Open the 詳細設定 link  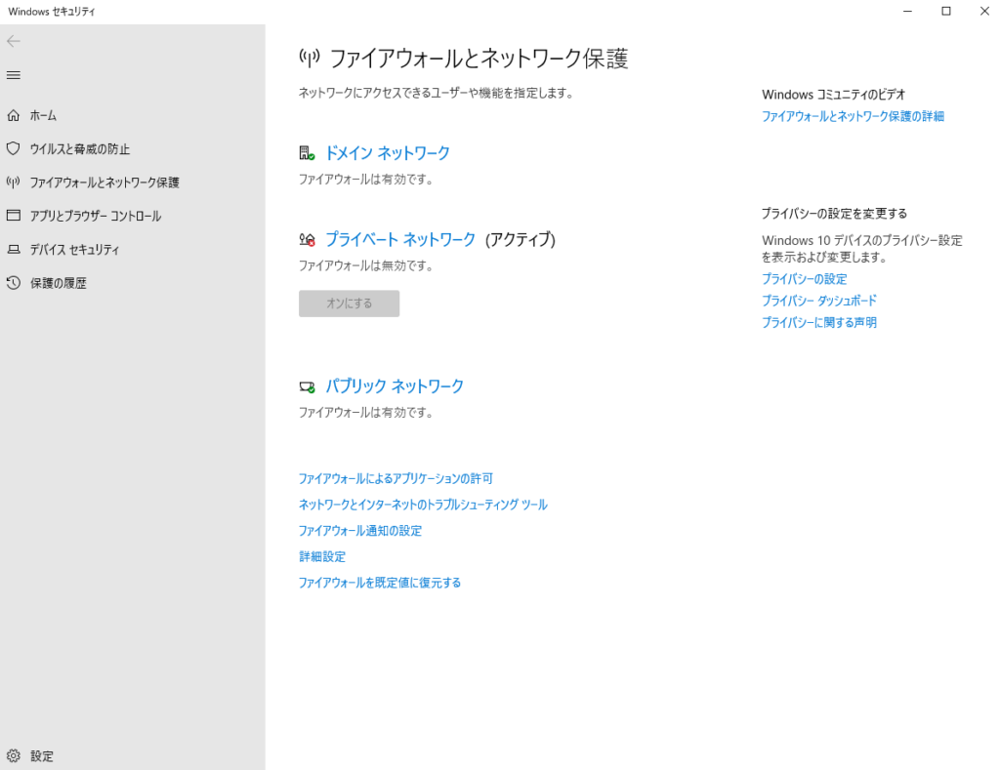pos(322,557)
